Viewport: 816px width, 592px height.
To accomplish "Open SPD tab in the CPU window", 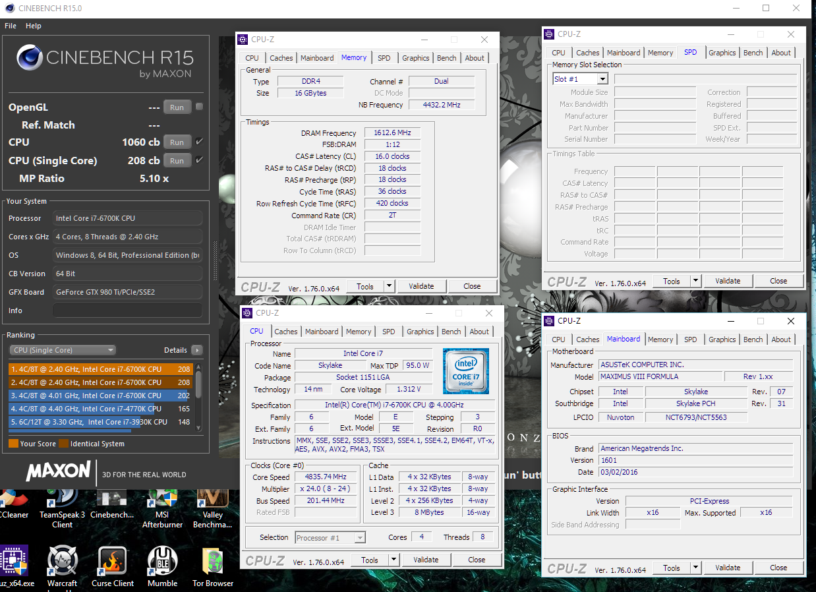I will [x=389, y=332].
